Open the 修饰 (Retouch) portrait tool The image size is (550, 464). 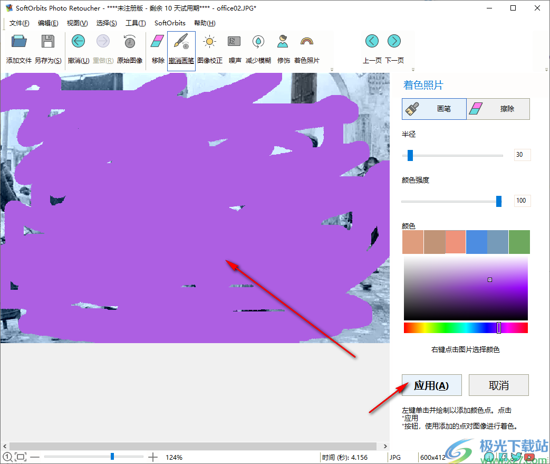284,42
